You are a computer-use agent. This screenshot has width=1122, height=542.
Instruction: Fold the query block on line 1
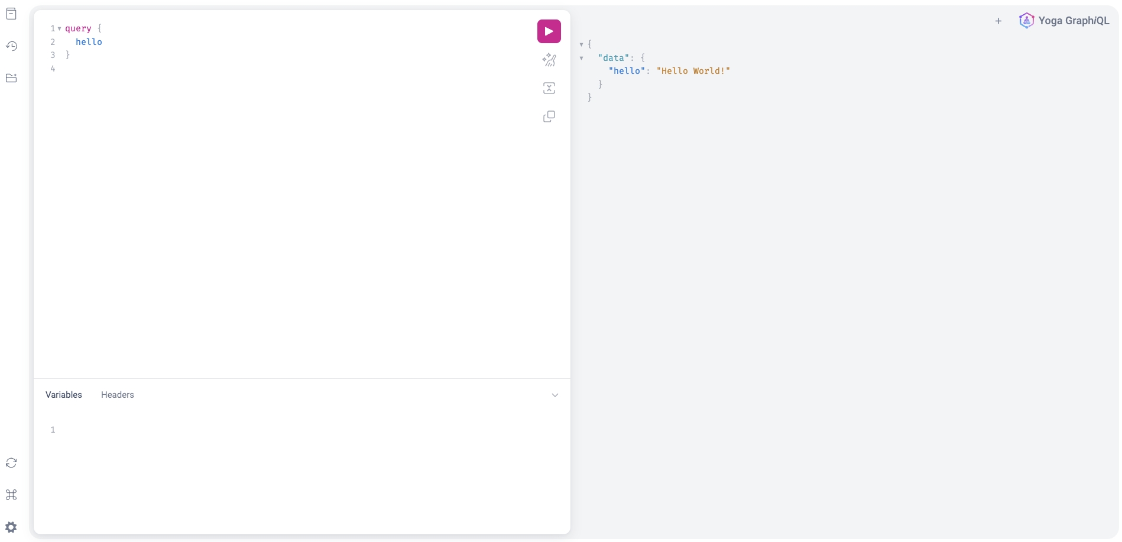[60, 28]
